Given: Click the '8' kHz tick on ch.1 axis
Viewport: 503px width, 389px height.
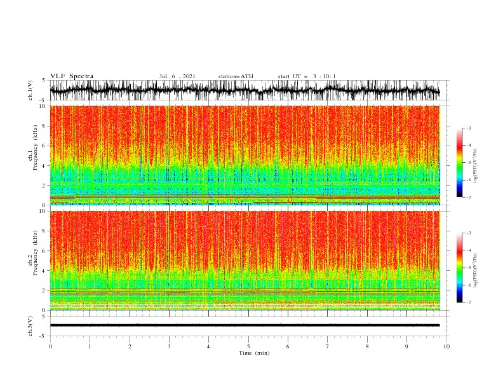Looking at the screenshot, I should 44,126.
